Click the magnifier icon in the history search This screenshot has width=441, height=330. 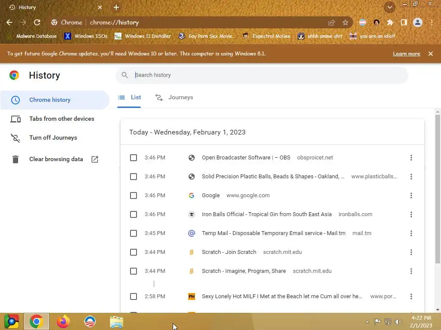124,75
